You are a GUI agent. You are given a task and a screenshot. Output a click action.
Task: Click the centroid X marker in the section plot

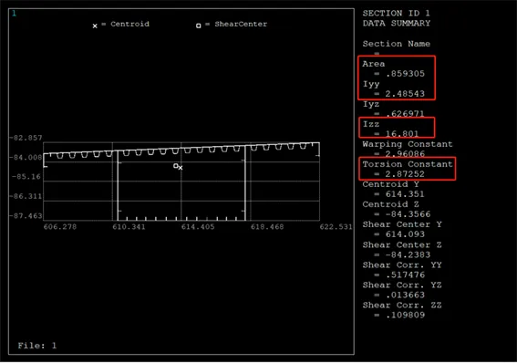pyautogui.click(x=181, y=168)
